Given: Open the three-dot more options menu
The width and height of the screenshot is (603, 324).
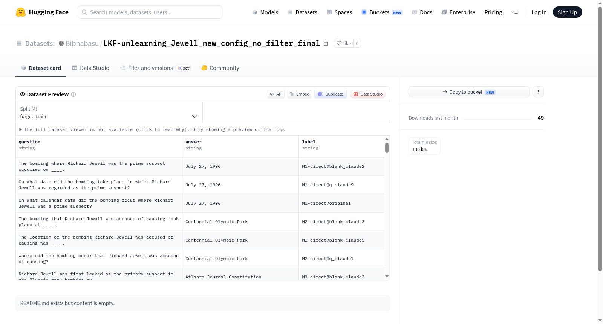Looking at the screenshot, I should (x=538, y=92).
